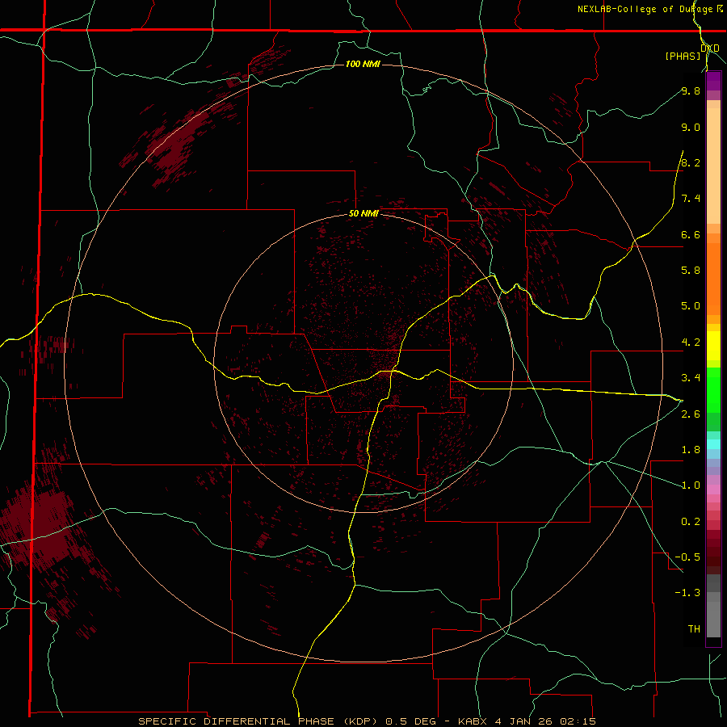Viewport: 727px width, 727px height.
Task: Click the 4.2 value on color scale
Action: 691,342
